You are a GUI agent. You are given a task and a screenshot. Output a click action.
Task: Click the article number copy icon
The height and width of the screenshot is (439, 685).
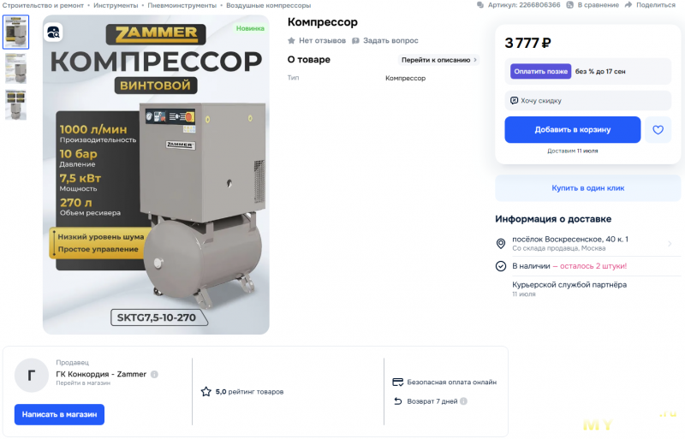tap(480, 5)
